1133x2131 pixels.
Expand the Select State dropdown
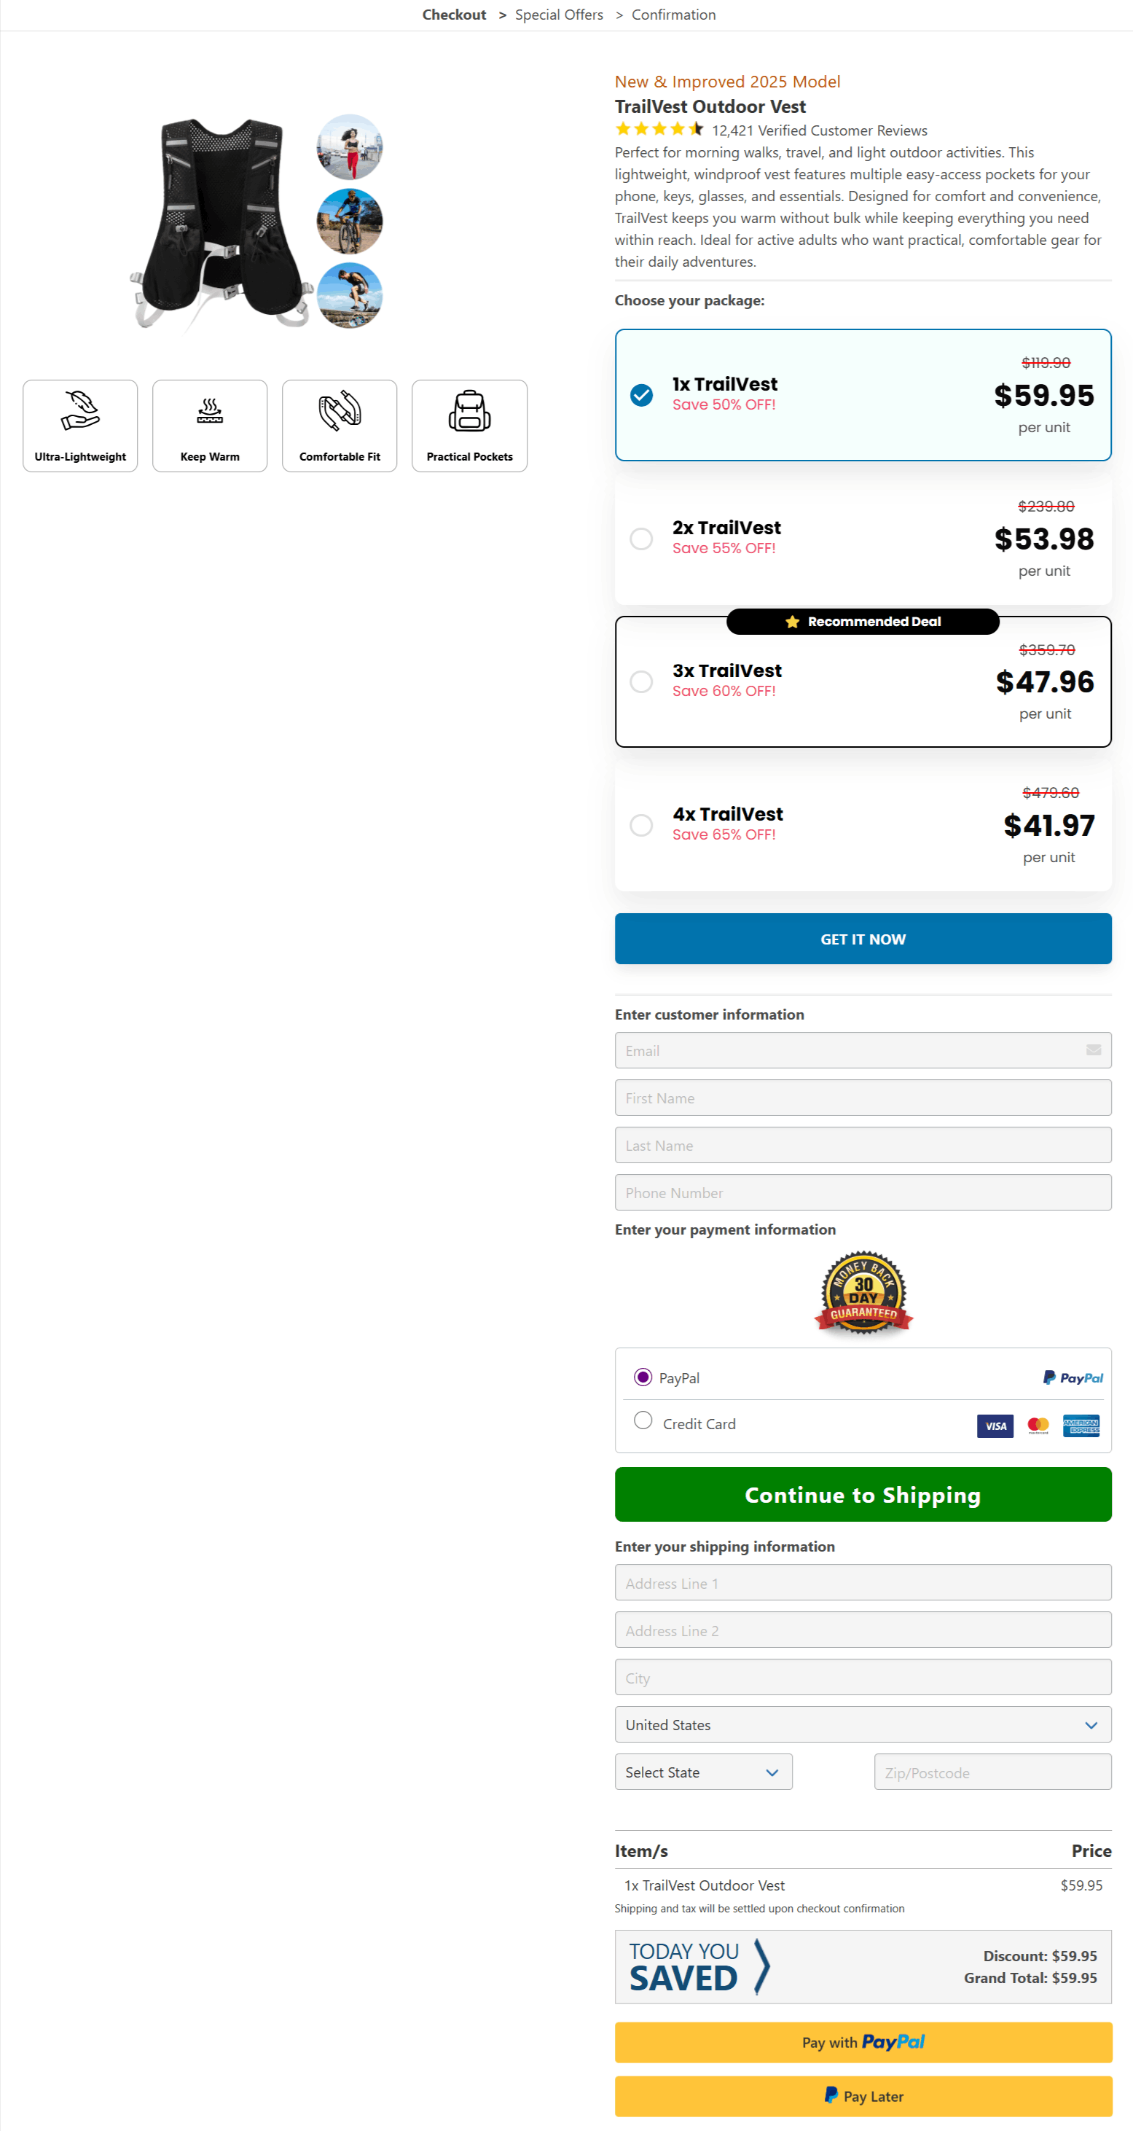(703, 1772)
